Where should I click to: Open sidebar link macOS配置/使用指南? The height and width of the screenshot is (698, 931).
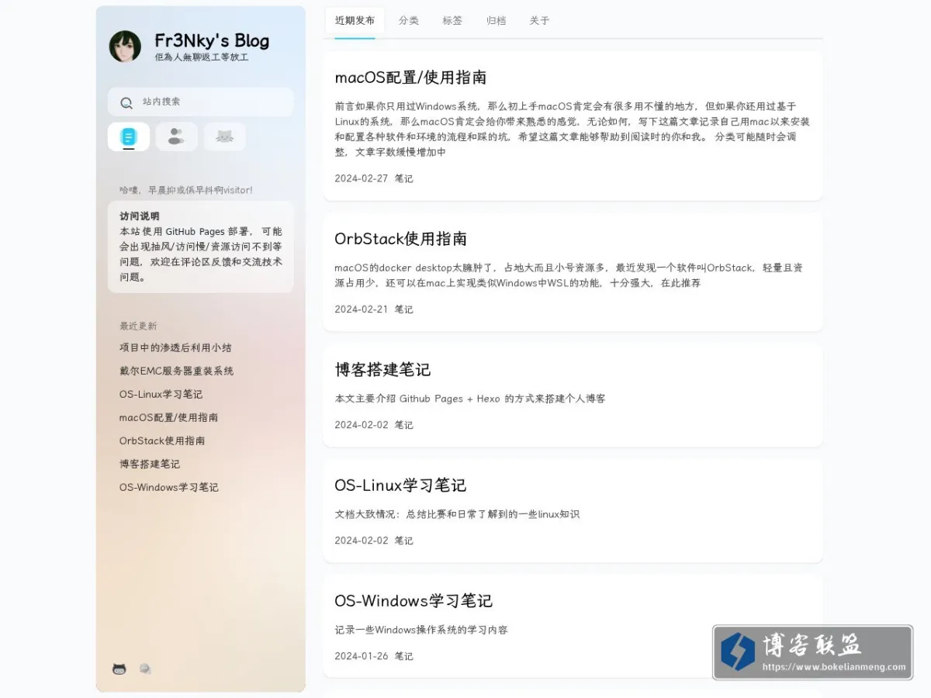tap(168, 417)
